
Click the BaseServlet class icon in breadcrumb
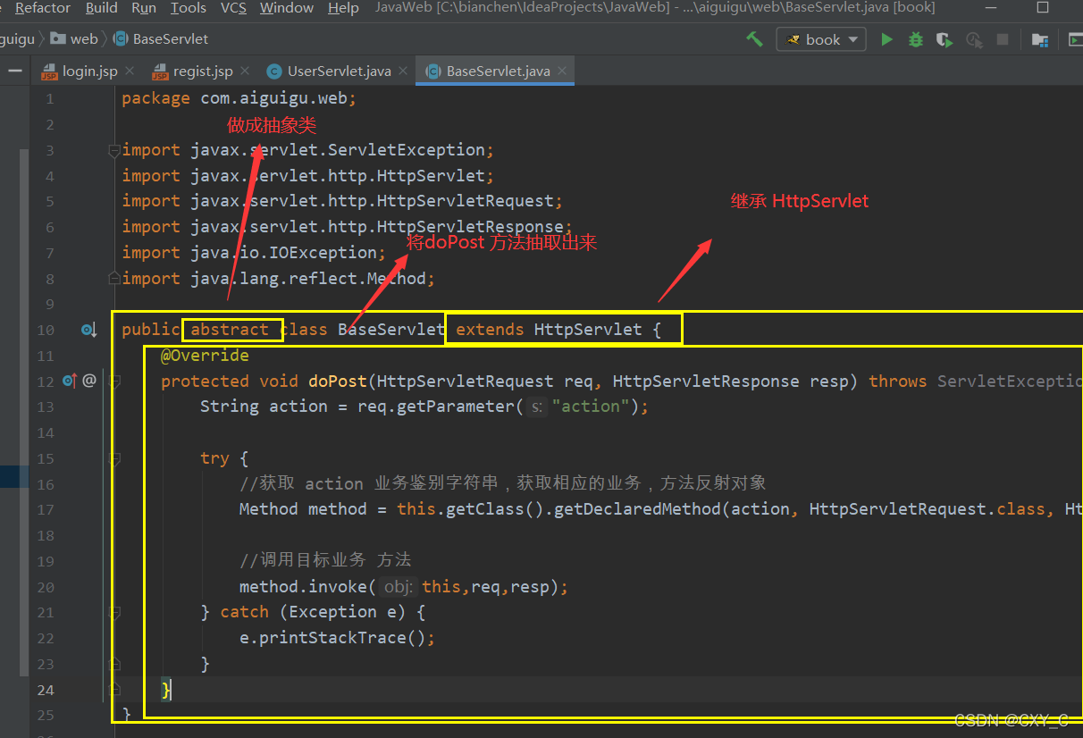coord(121,38)
